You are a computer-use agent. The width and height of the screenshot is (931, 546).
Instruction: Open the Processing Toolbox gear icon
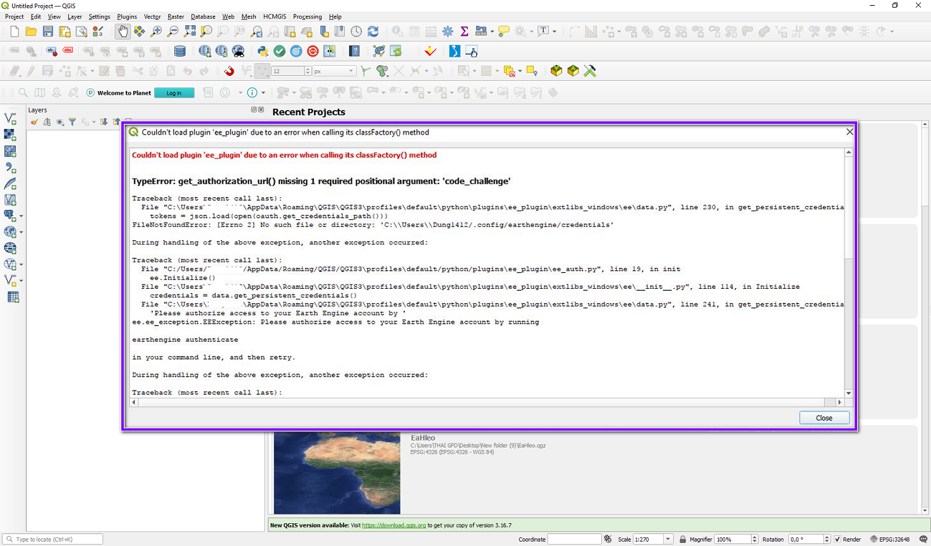pos(448,32)
